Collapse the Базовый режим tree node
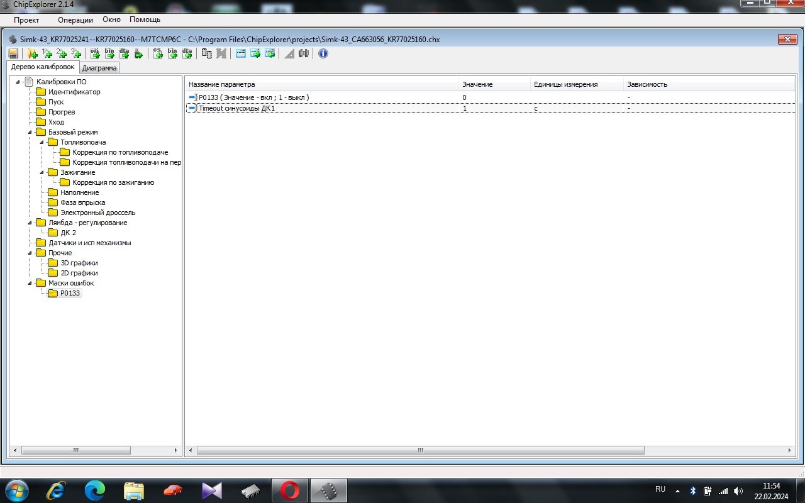 tap(30, 132)
